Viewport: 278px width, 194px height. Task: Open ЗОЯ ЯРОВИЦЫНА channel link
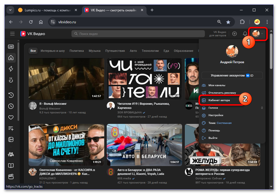point(130,112)
